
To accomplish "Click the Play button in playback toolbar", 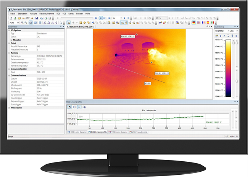I will (97, 18).
